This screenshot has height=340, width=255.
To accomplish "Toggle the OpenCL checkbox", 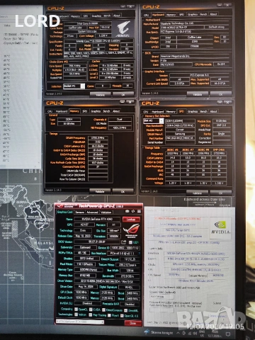I will pos(76,309).
